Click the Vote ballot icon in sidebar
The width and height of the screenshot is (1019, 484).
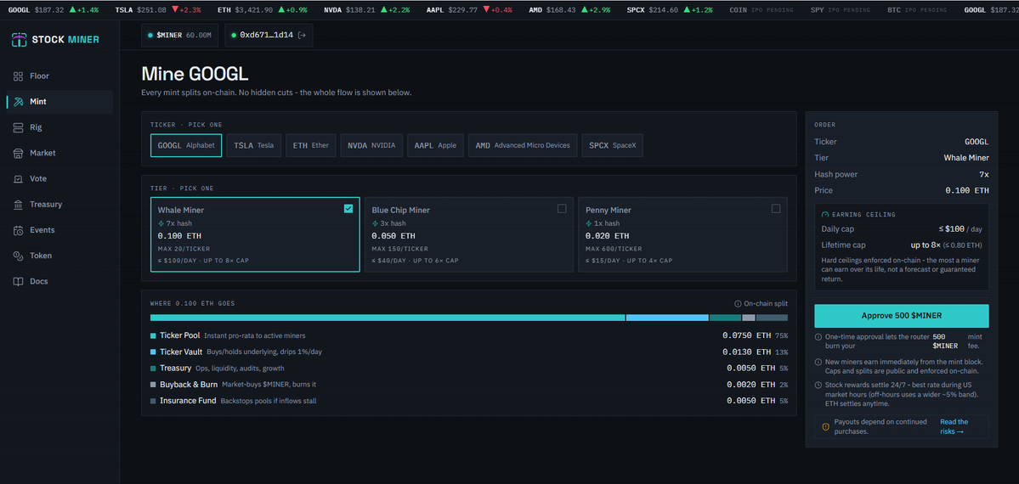tap(18, 178)
